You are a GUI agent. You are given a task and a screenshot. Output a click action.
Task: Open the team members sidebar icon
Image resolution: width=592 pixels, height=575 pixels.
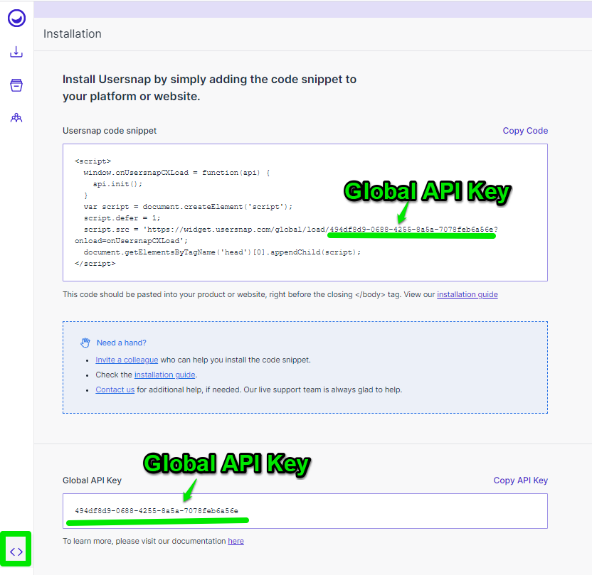coord(16,118)
